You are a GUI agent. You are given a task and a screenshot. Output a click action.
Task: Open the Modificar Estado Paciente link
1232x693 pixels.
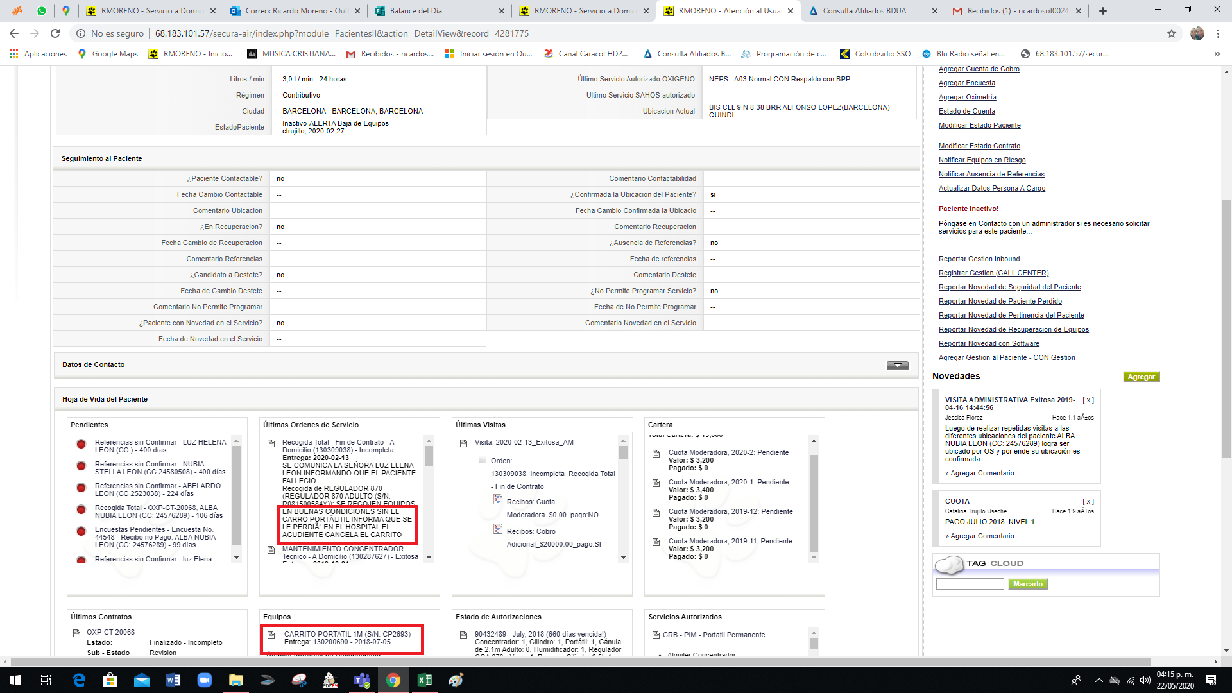[x=979, y=125]
